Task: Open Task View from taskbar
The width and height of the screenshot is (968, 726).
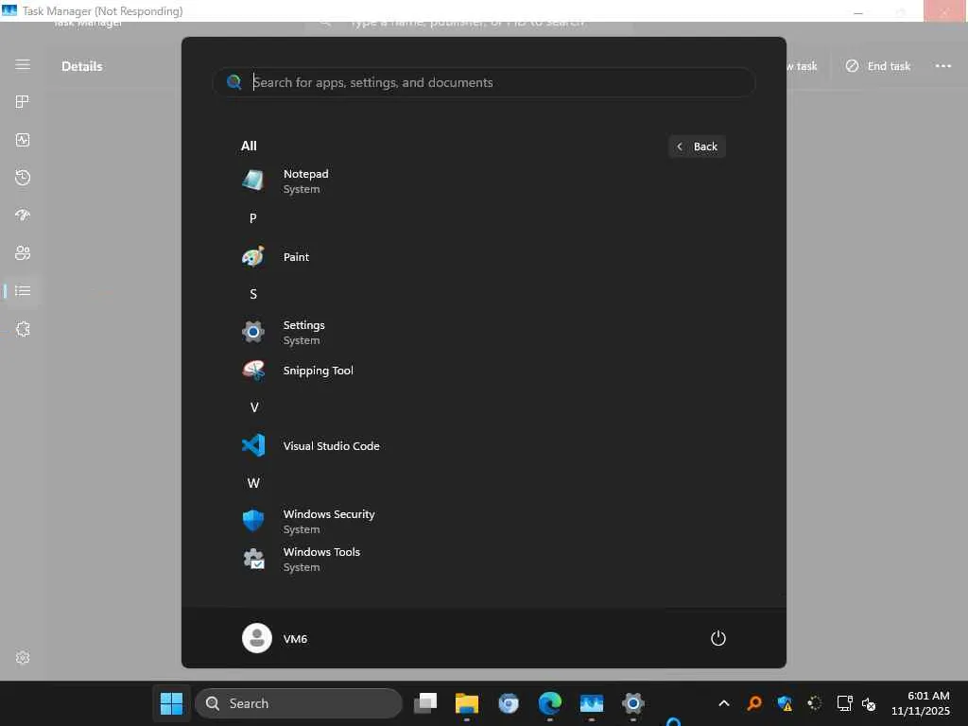Action: click(x=425, y=703)
